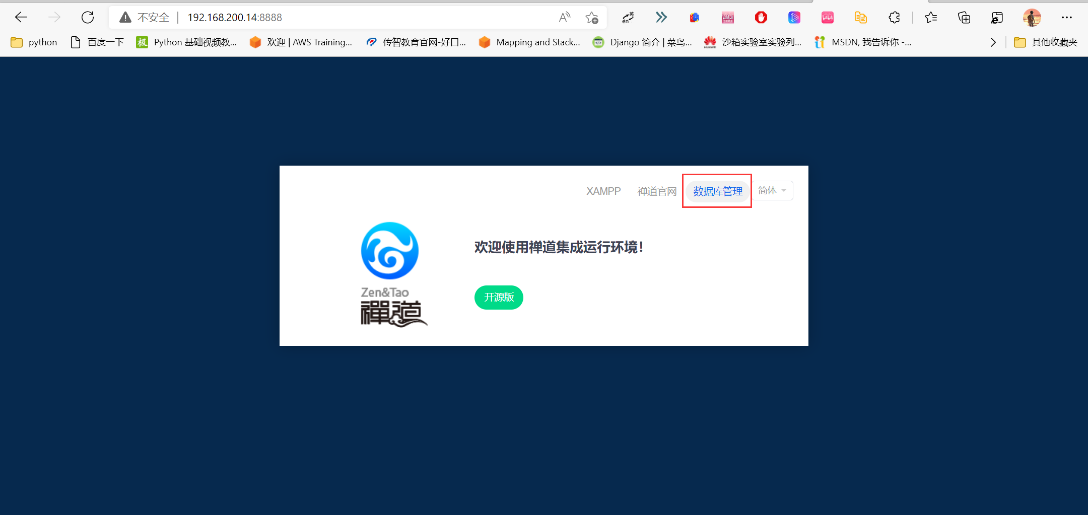Screen dimensions: 1088x515
Task: Click the orange copy extension icon
Action: coord(861,17)
